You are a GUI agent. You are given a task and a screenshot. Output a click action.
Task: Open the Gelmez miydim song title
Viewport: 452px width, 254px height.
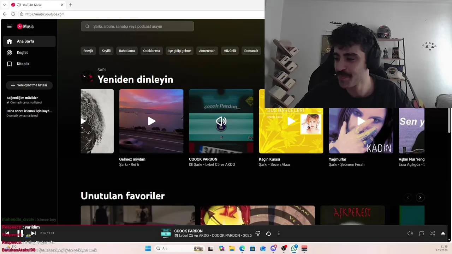(132, 159)
